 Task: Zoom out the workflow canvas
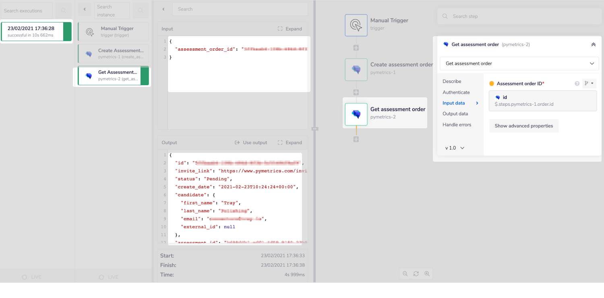[405, 274]
